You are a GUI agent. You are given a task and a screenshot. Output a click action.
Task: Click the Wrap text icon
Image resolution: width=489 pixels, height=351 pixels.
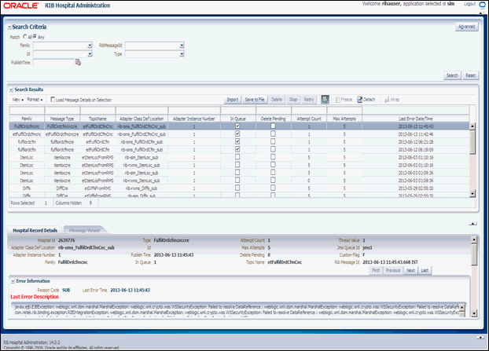(387, 100)
